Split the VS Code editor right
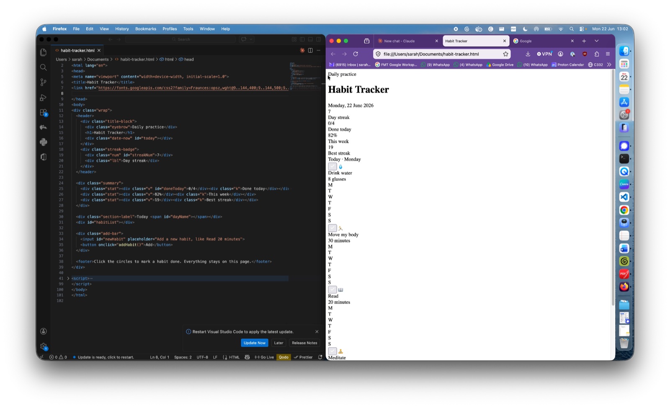Screen dimensions: 670x408 point(310,50)
